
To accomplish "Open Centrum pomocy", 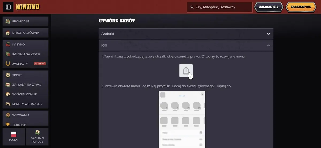I will coord(37,136).
